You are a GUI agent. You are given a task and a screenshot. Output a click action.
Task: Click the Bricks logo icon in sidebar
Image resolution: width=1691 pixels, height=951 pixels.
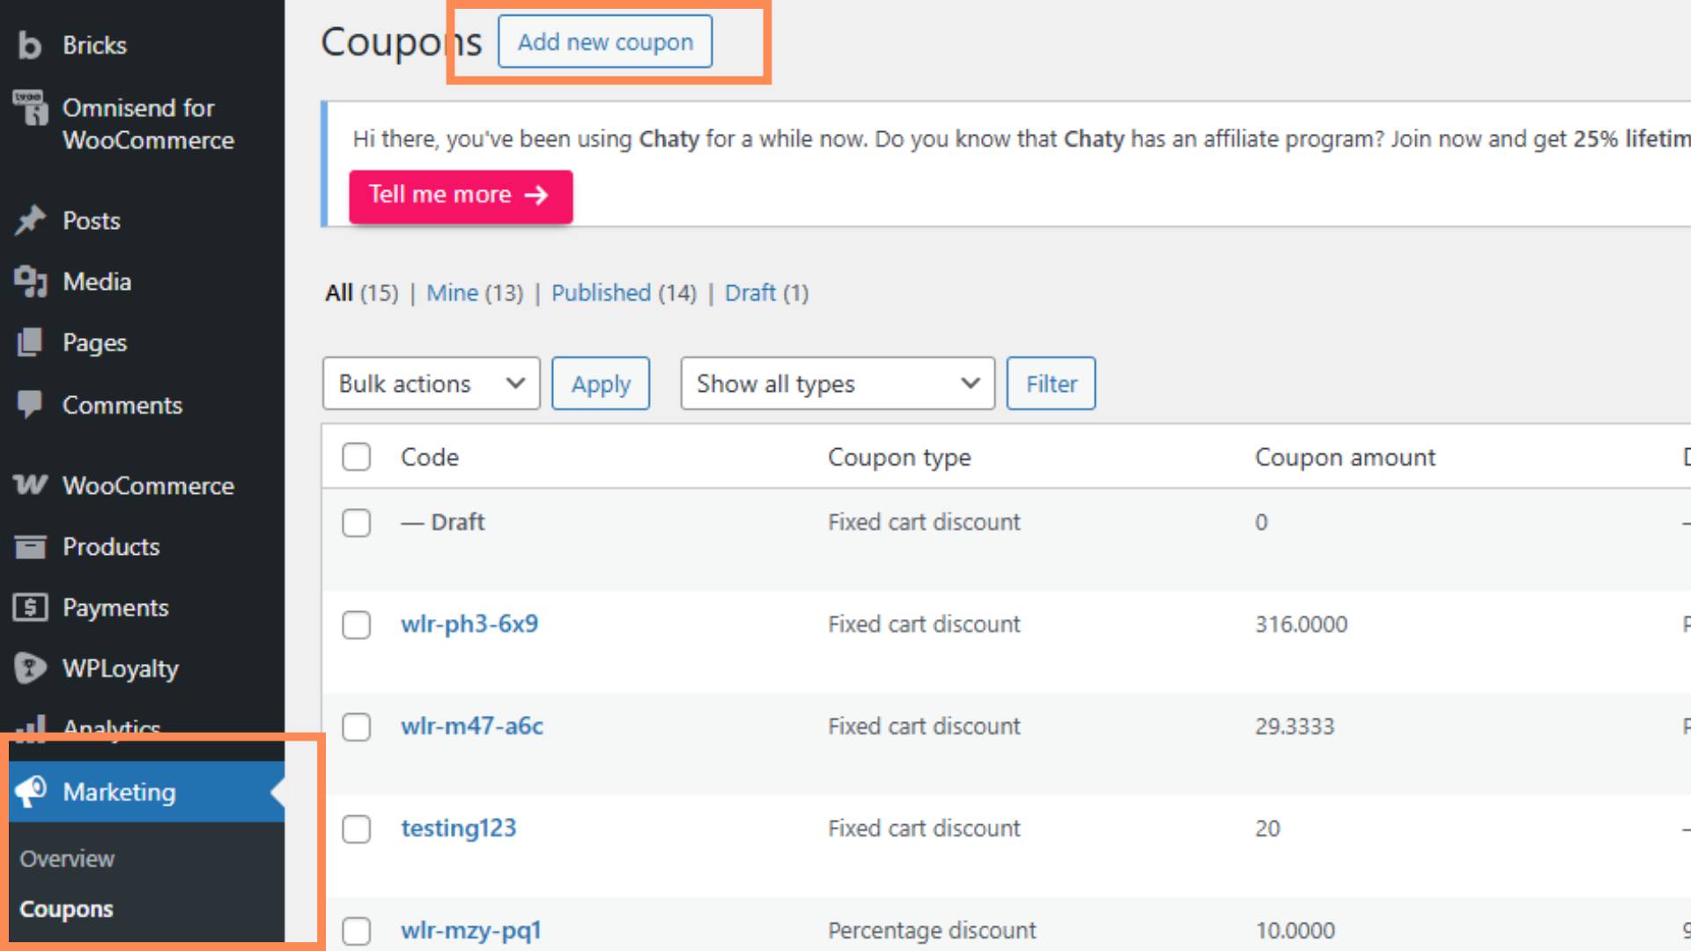click(30, 45)
